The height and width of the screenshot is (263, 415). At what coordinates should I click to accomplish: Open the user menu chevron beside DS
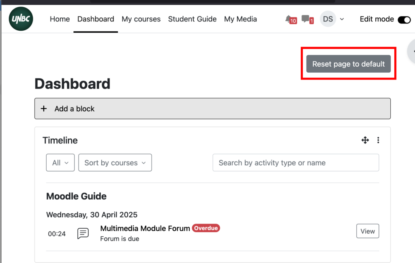point(342,19)
